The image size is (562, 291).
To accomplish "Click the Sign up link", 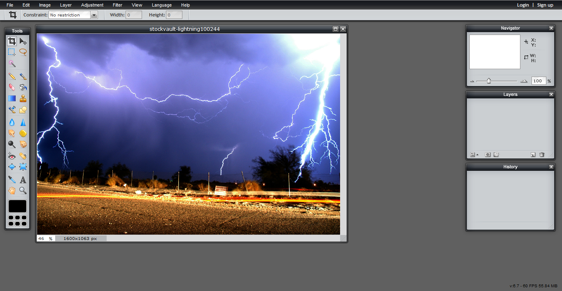I will [x=545, y=5].
